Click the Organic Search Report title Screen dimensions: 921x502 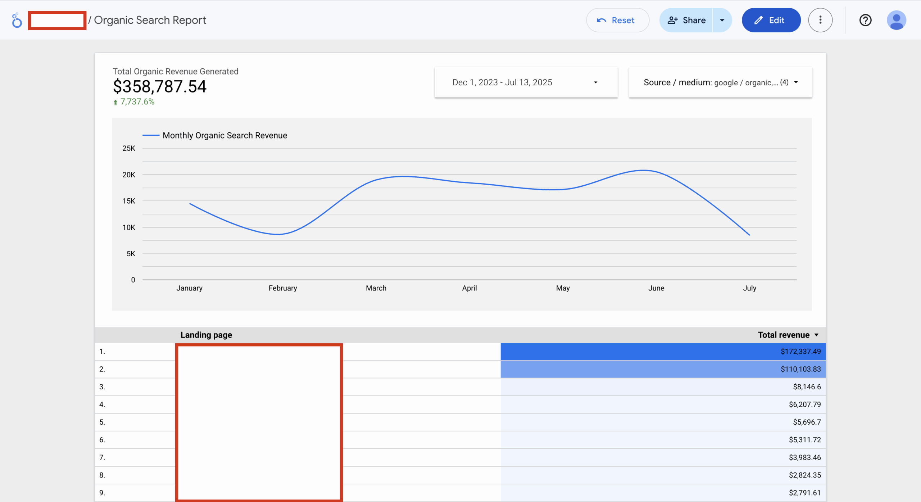point(150,20)
